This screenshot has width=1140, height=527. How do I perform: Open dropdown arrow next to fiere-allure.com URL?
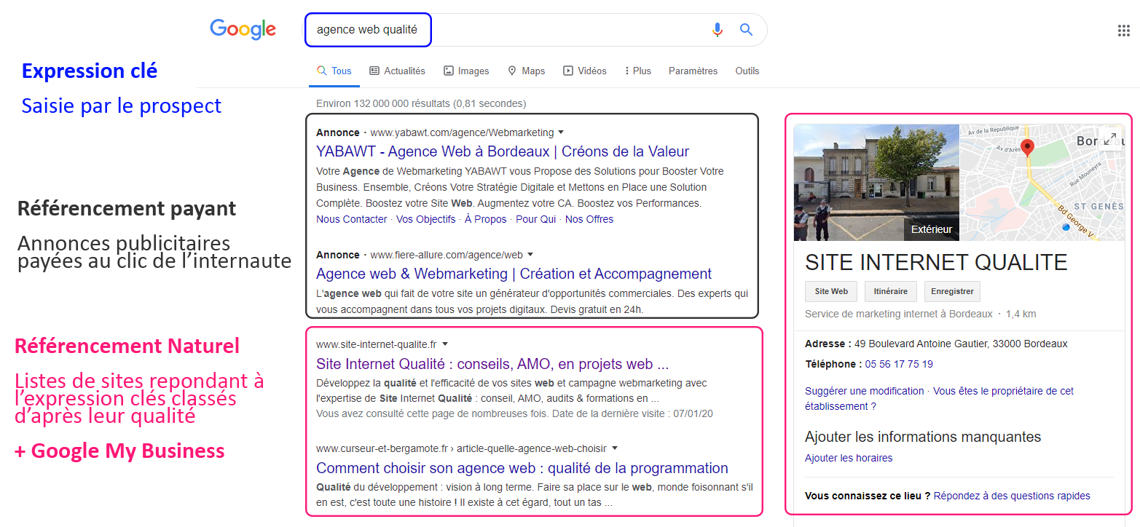click(x=530, y=255)
